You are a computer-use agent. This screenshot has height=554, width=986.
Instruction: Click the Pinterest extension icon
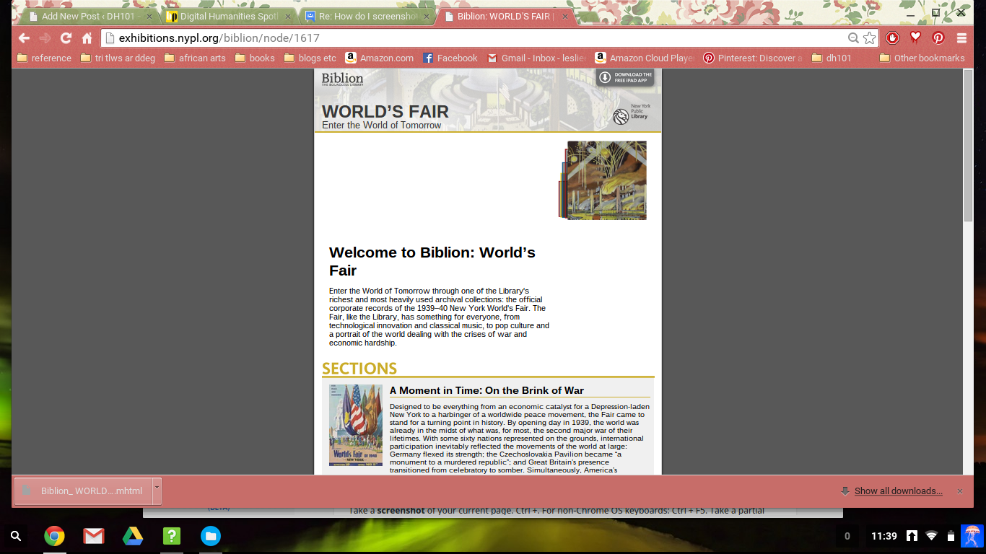tap(938, 38)
